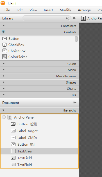Viewport: 102px width, 177px height.
Task: Collapse the Controls section arrow
Action: click(3, 32)
